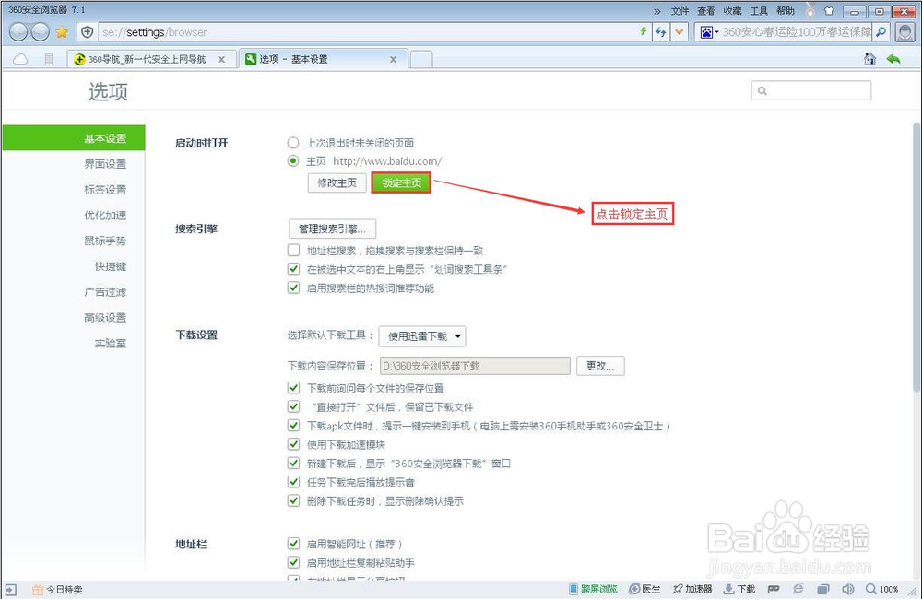Click the user account avatar icon

(905, 32)
